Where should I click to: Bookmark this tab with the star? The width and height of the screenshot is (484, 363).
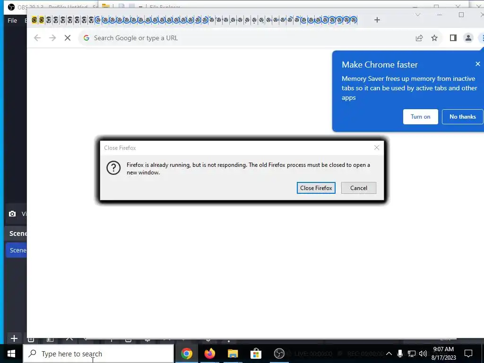click(434, 38)
